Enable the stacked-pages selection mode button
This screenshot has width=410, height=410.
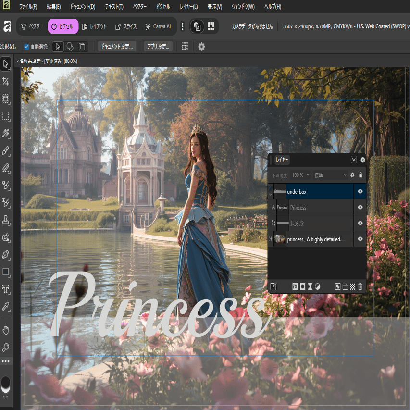coord(82,47)
